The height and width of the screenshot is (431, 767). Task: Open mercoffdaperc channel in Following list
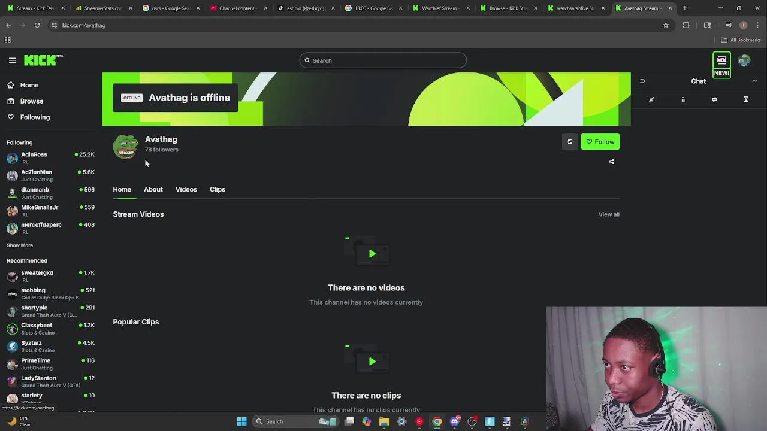tap(51, 227)
